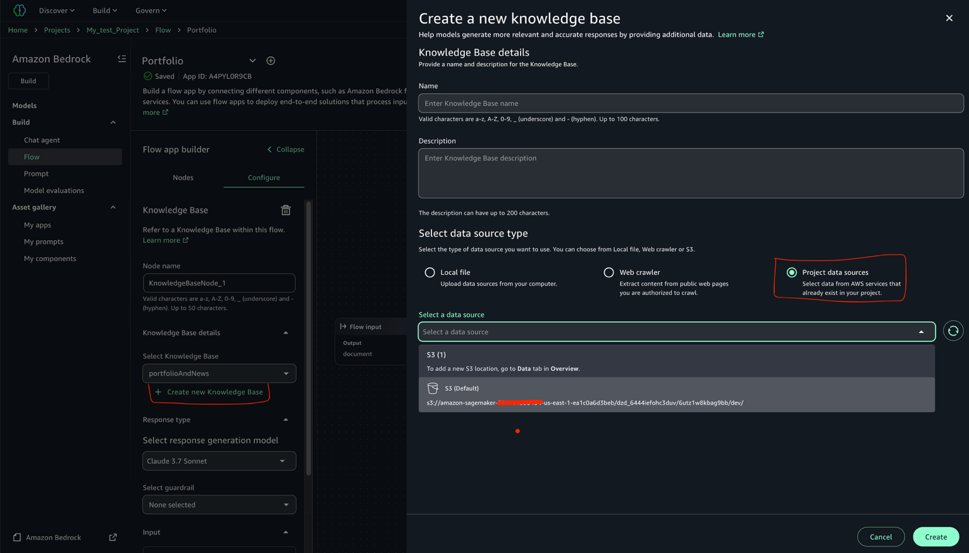Go to Flow breadcrumb link
The height and width of the screenshot is (553, 969).
(x=163, y=30)
